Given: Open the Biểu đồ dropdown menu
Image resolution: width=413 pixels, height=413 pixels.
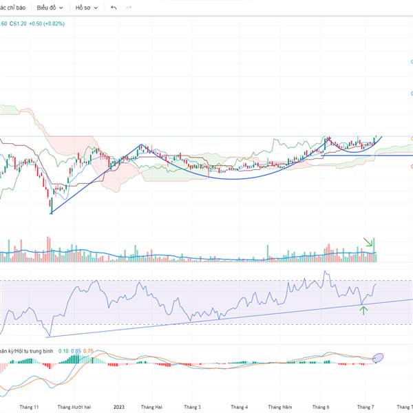Looking at the screenshot, I should click(50, 8).
